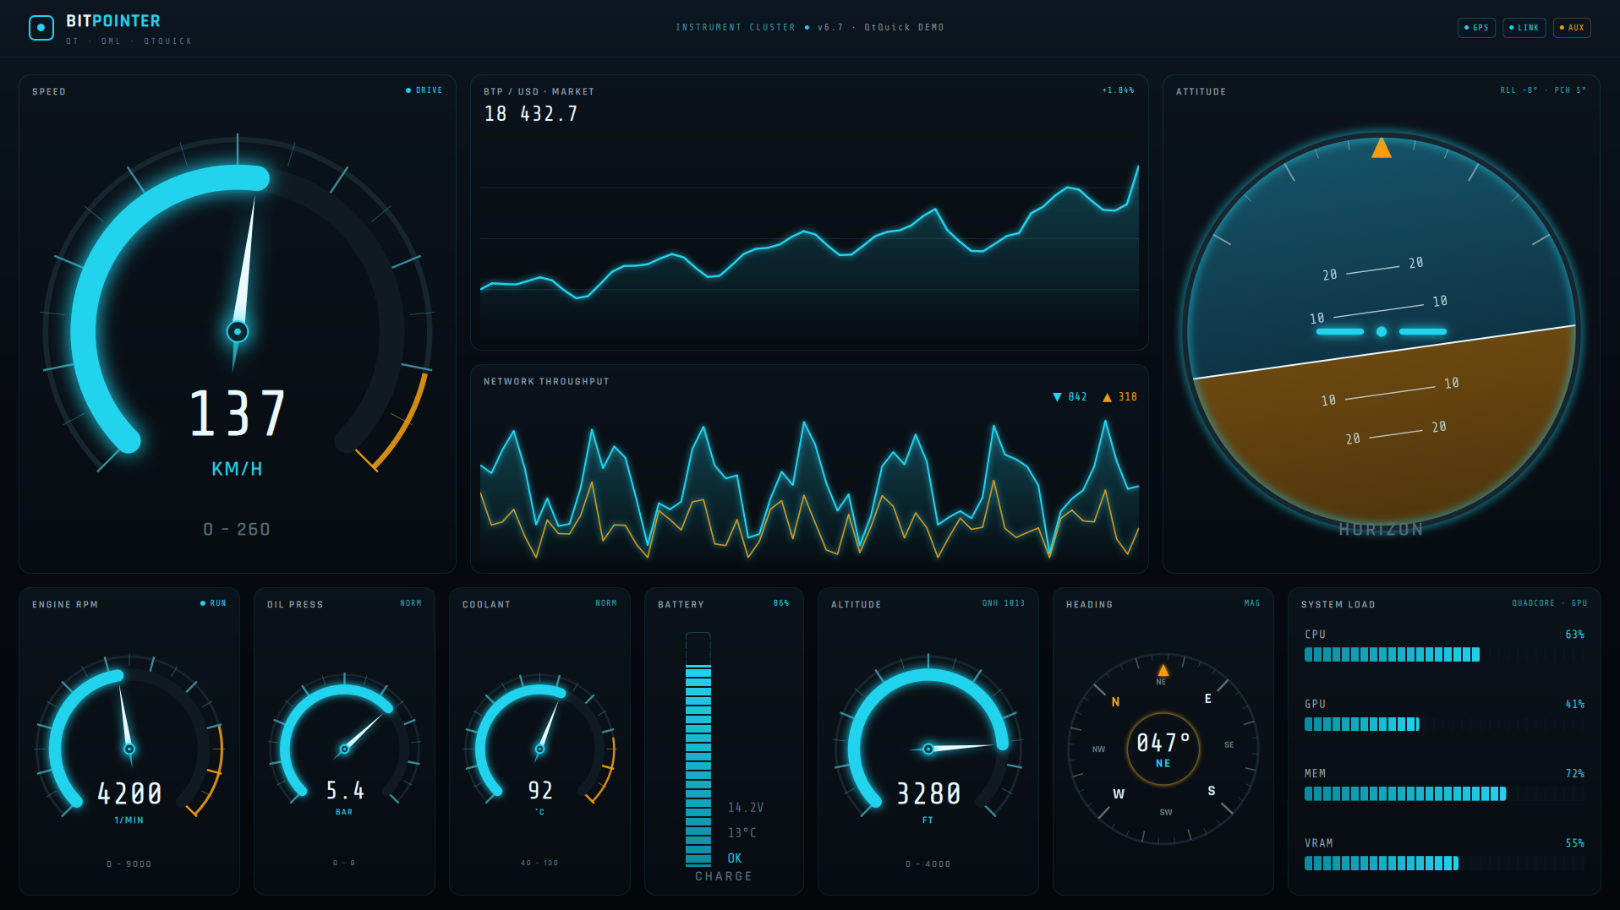Click the attitude indicator center dot
The width and height of the screenshot is (1620, 910).
(1381, 331)
